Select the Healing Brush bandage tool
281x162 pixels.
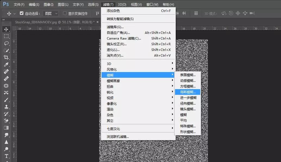(x=6, y=79)
